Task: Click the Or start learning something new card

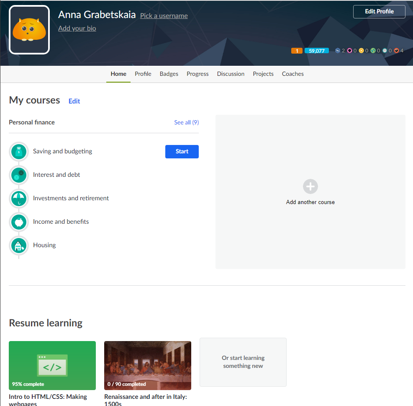Action: 243,362
